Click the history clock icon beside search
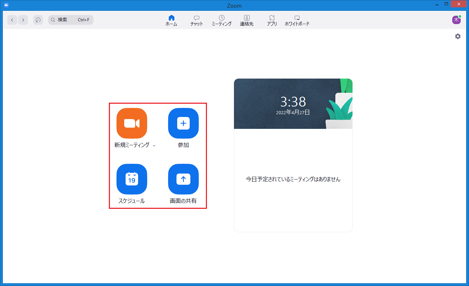Viewport: 469px width, 286px height. point(38,20)
